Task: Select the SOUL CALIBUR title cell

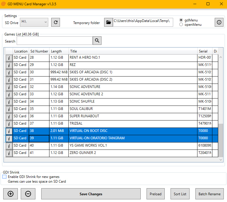Action: (133, 109)
